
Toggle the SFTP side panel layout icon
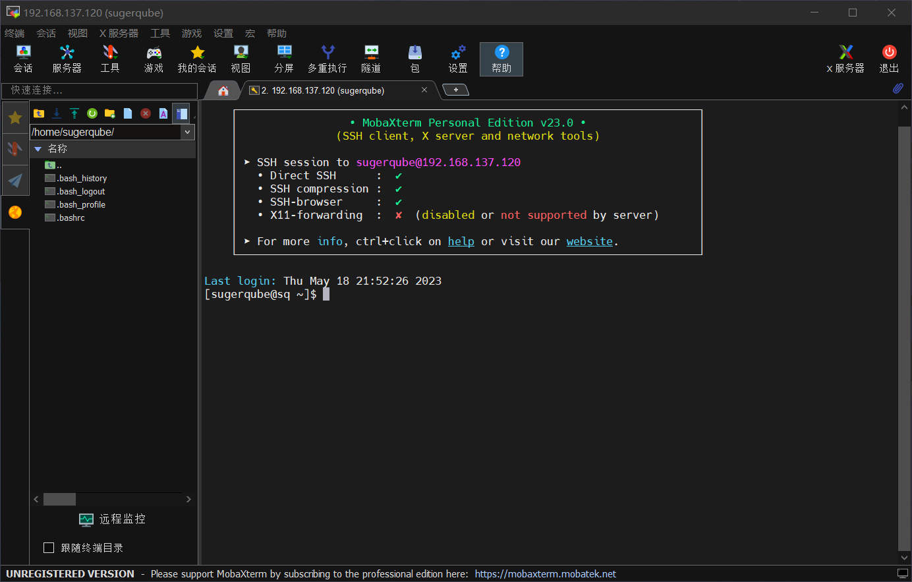[x=181, y=113]
